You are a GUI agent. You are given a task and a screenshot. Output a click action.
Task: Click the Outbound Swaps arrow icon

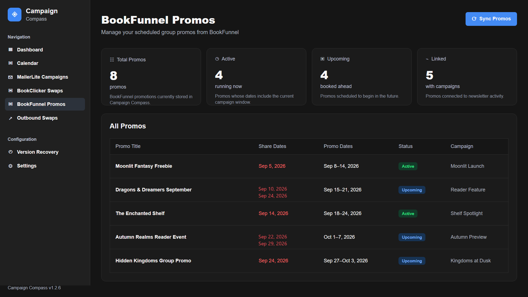pos(10,118)
